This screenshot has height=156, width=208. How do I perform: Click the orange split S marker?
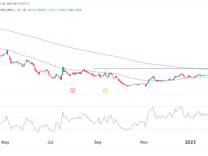point(105,91)
